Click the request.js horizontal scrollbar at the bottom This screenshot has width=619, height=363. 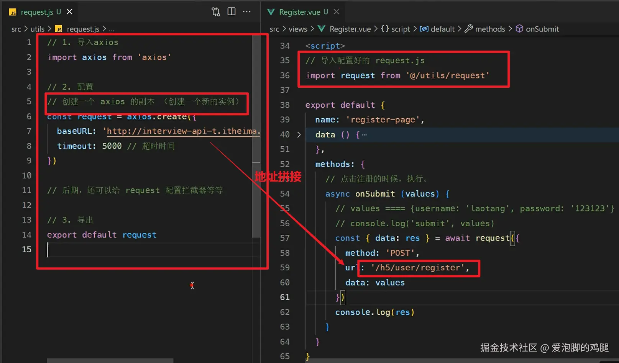coord(110,361)
